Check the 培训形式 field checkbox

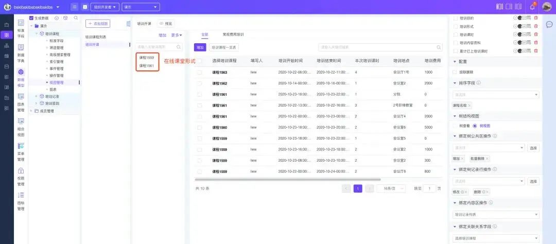pyautogui.click(x=456, y=26)
